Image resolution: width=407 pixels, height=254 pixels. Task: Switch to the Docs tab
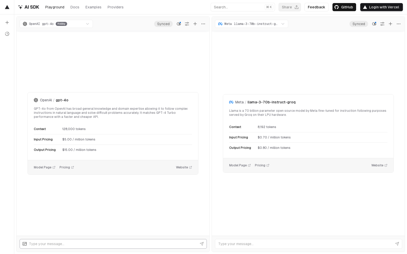[75, 7]
